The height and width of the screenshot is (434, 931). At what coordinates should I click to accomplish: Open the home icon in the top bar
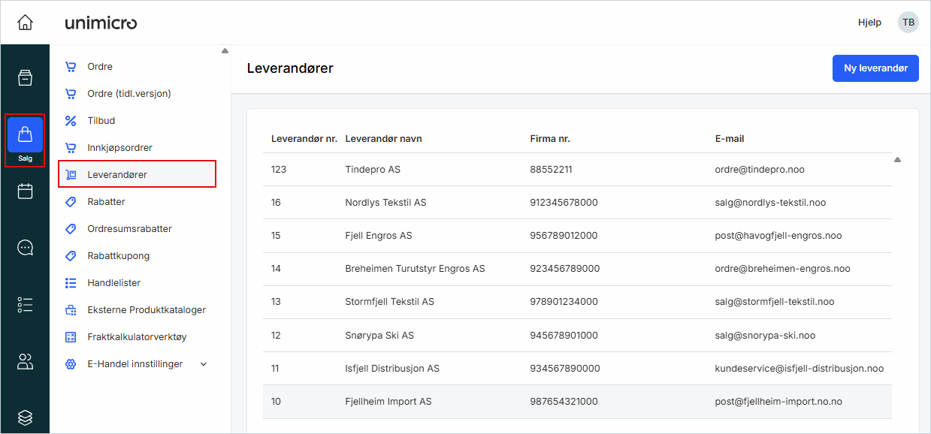tap(25, 22)
